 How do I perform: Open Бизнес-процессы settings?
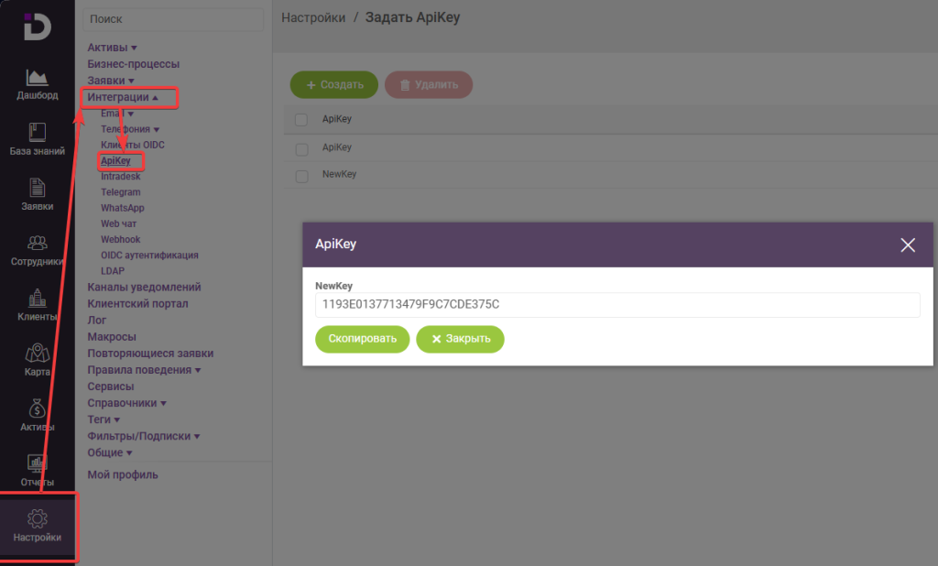[x=133, y=63]
